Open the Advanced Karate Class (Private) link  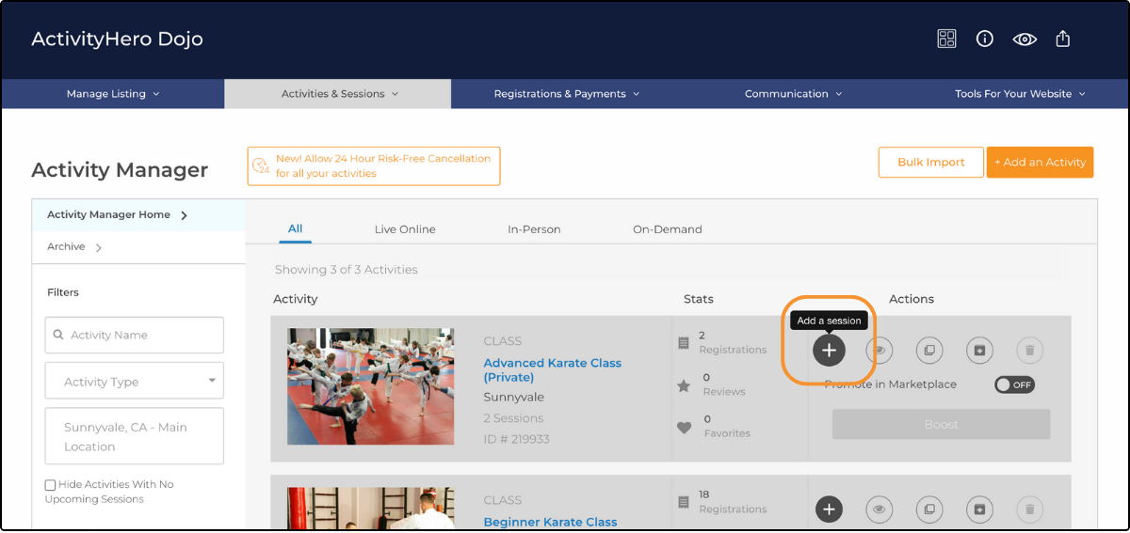coord(553,370)
